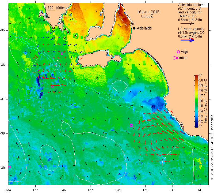
Task: Click the Temp. (°C) modisT colorbar title
Action: pyautogui.click(x=205, y=101)
